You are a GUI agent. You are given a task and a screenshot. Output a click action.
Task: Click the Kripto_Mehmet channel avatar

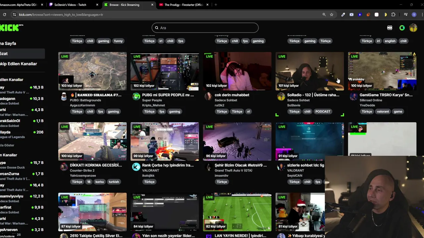pos(136,97)
